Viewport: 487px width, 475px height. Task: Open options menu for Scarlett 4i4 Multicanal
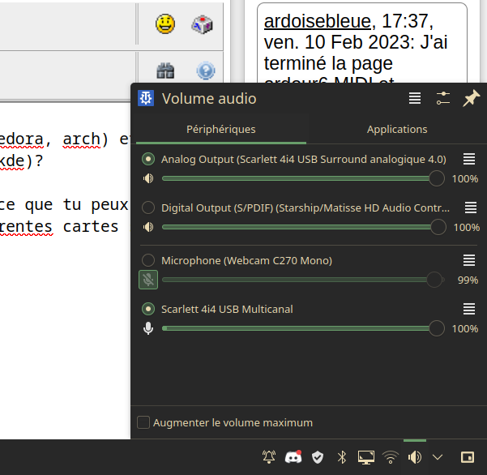tap(469, 309)
